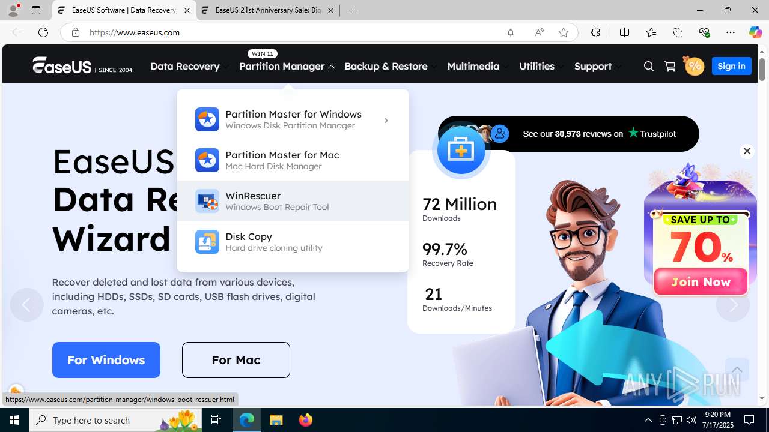Screen dimensions: 769x432
Task: Click the browser Back arrow
Action: coord(17,32)
